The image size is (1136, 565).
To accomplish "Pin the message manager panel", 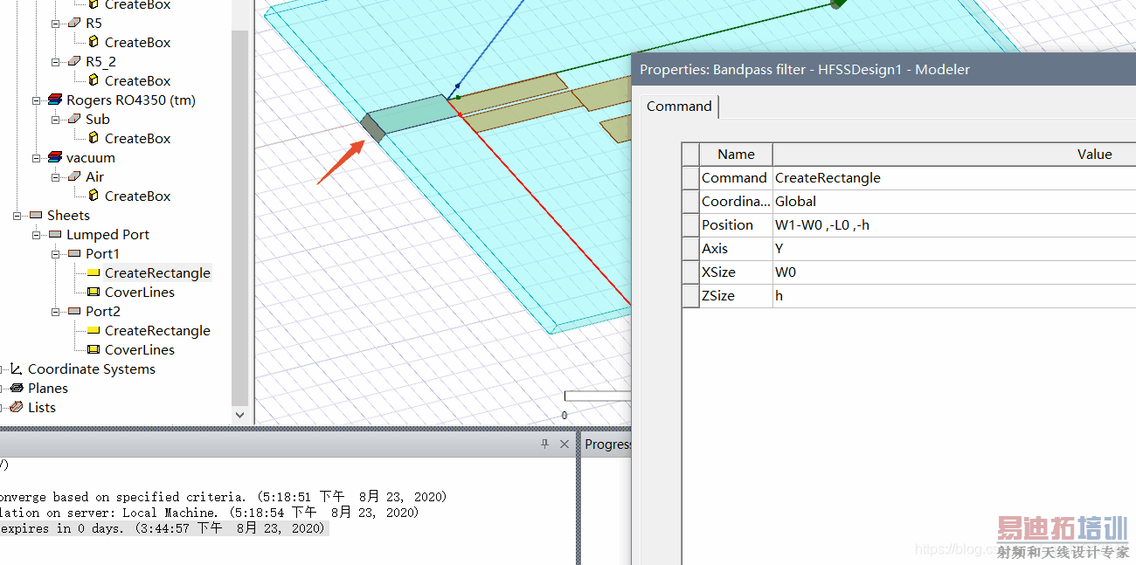I will [544, 444].
